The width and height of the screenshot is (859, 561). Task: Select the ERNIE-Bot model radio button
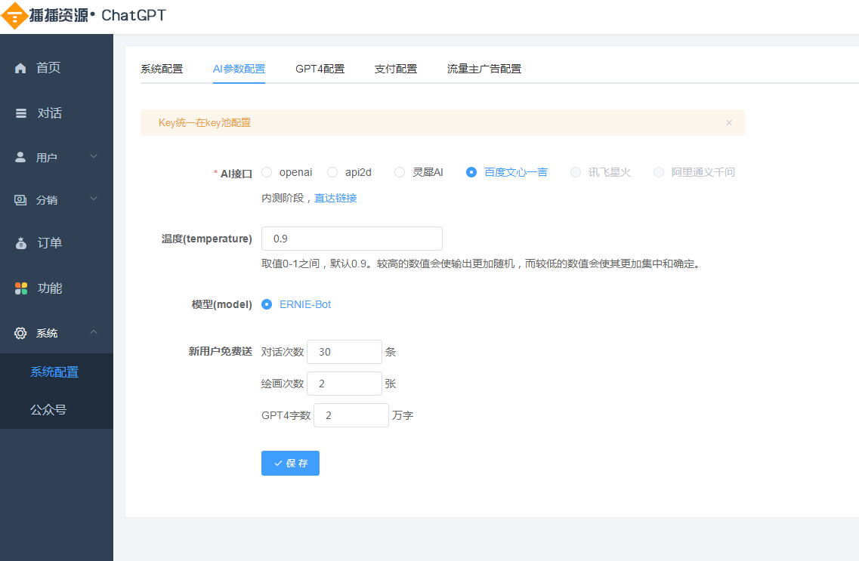point(267,304)
